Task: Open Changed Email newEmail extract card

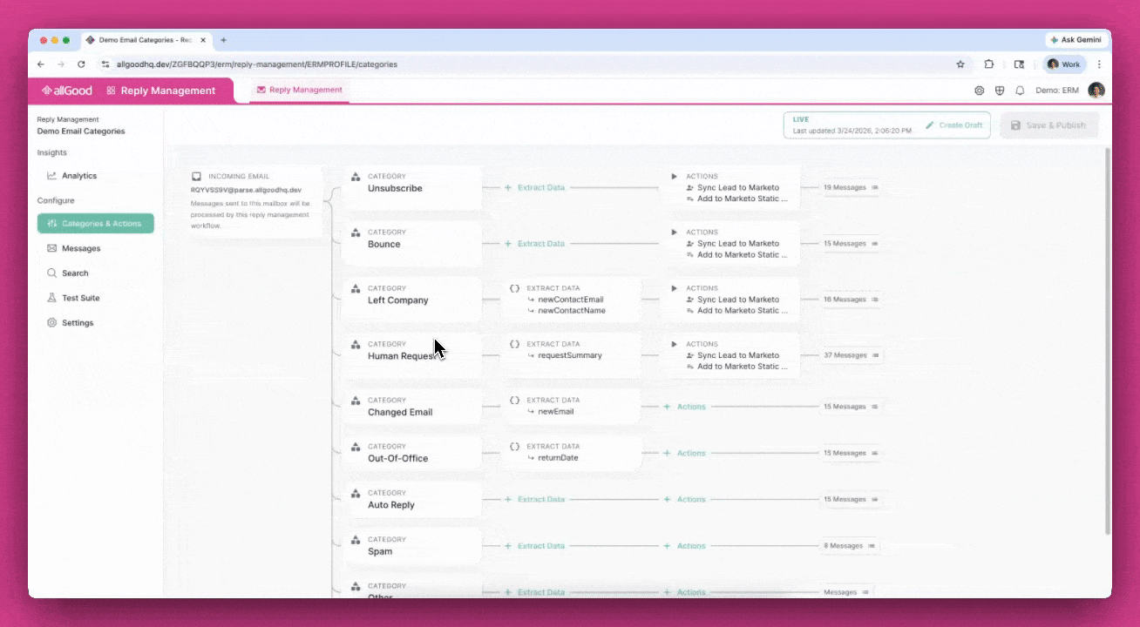Action: (x=572, y=407)
